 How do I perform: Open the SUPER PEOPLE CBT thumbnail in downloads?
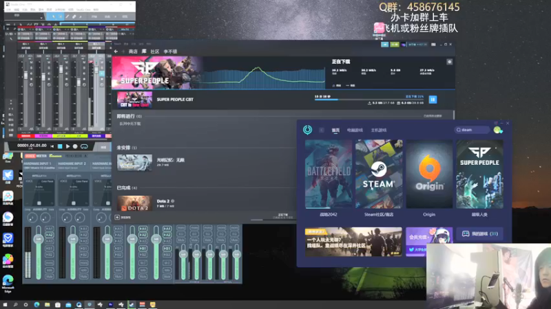tap(134, 100)
